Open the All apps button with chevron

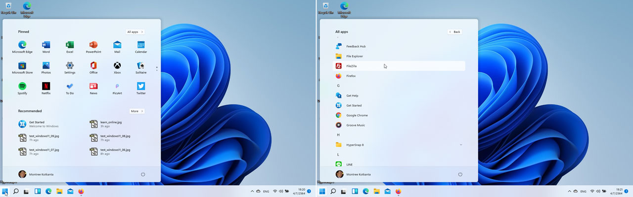click(x=135, y=32)
